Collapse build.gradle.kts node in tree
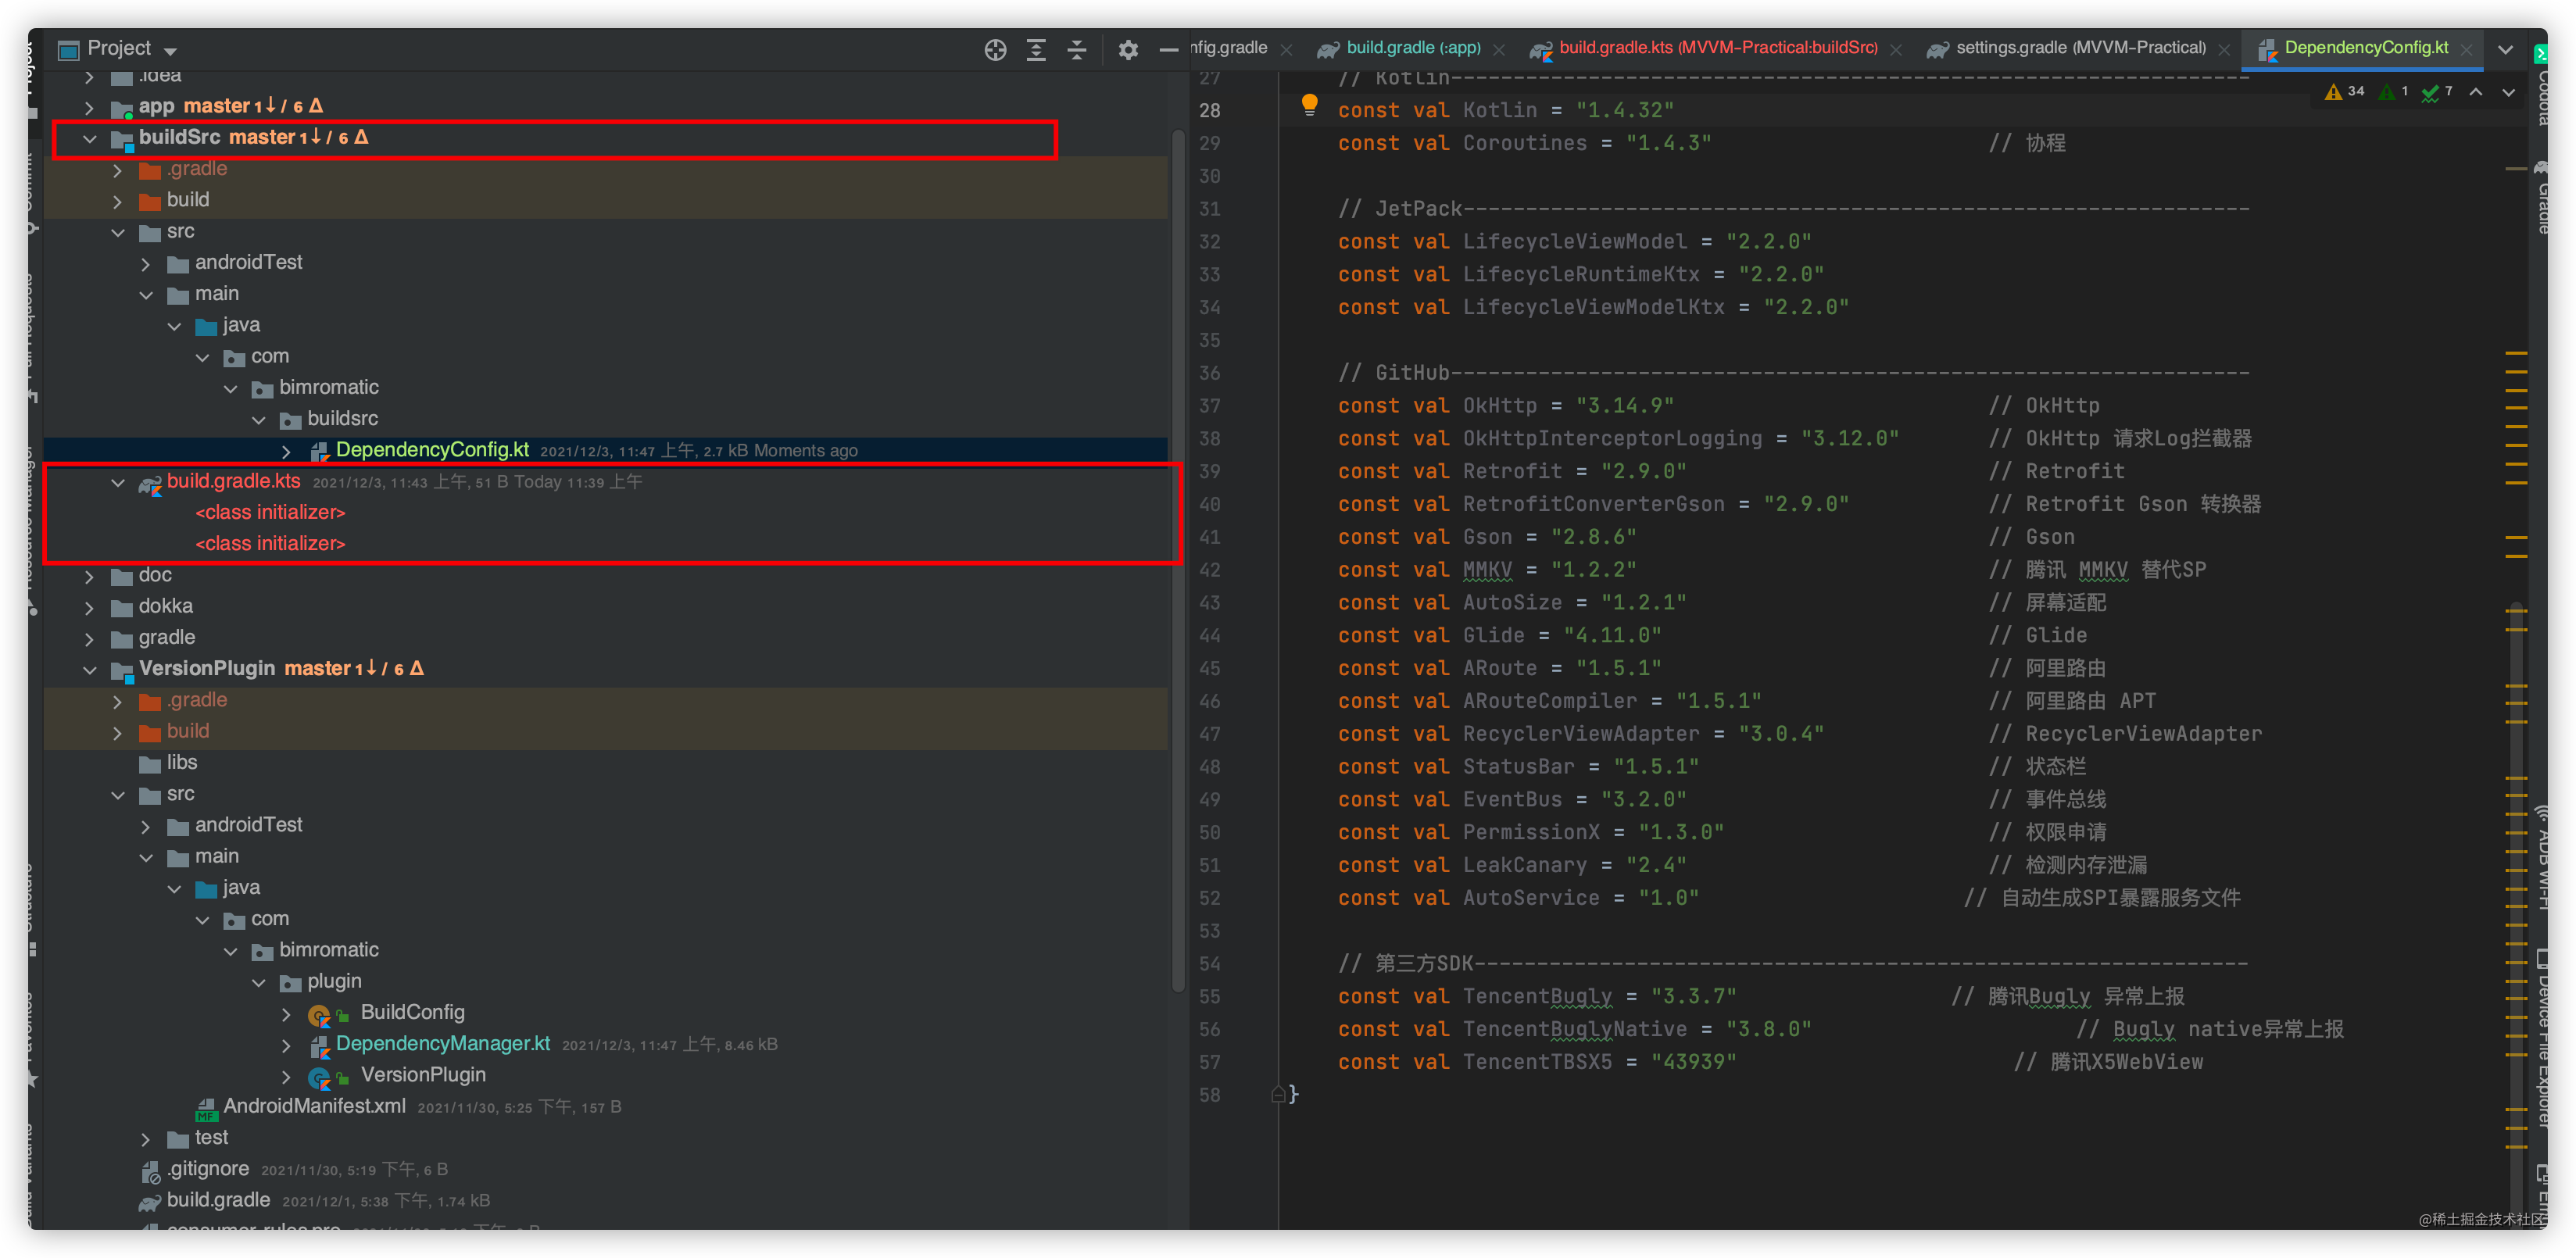 (118, 482)
